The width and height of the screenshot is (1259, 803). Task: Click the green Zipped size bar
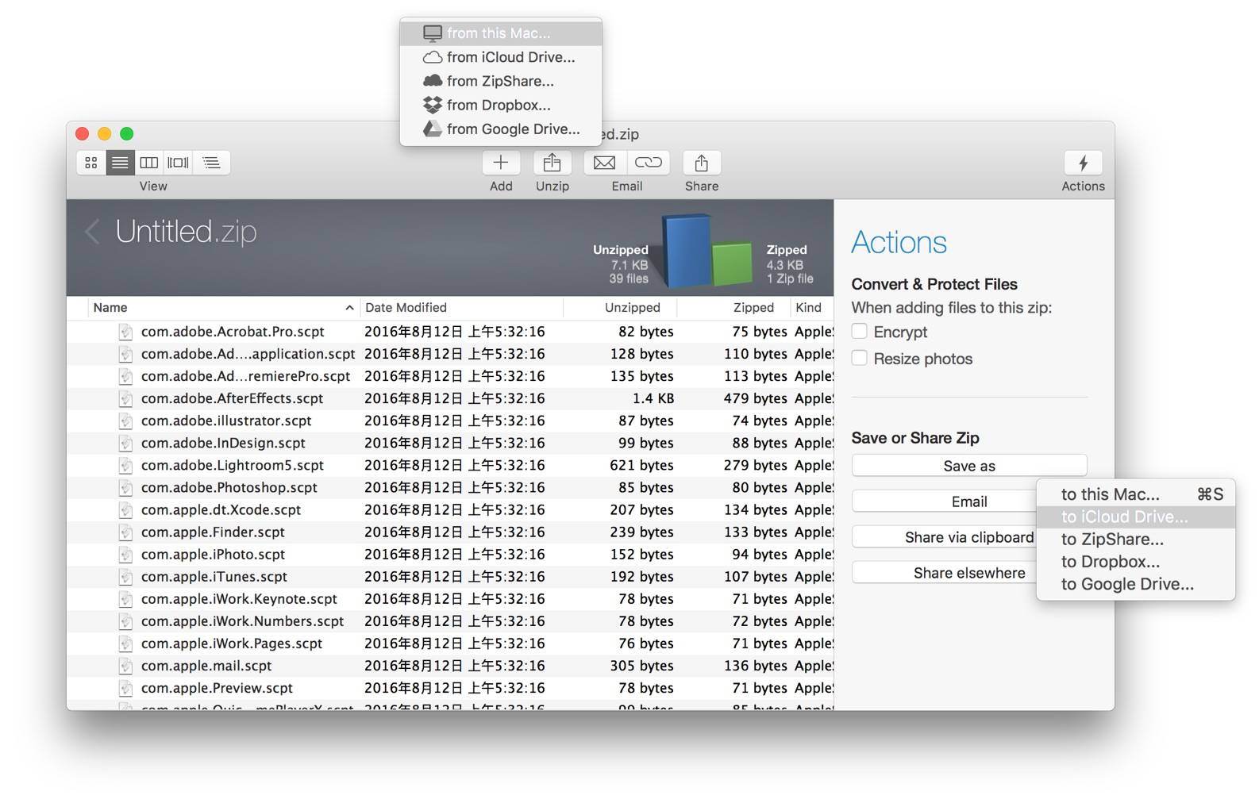click(x=732, y=263)
